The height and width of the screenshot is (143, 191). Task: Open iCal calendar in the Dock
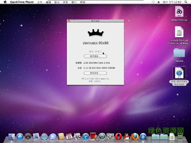(69, 137)
